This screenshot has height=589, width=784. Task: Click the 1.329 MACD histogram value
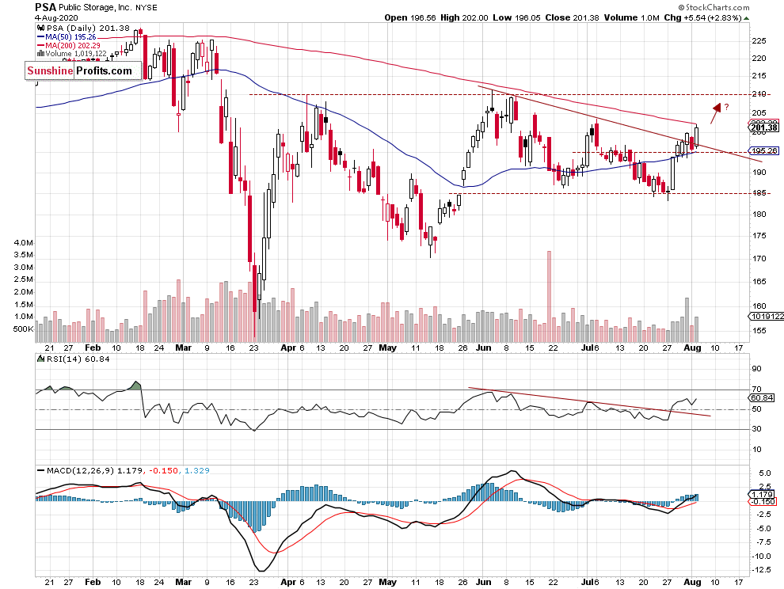(x=197, y=470)
